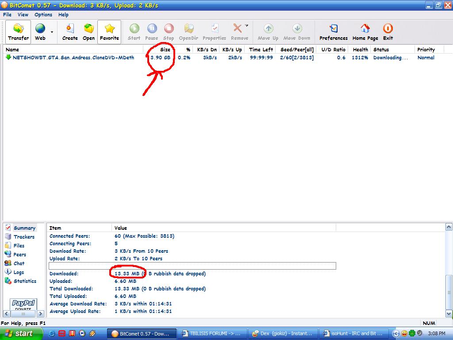Click the green download arrow icon of torrent
This screenshot has height=340, width=453.
pos(8,57)
